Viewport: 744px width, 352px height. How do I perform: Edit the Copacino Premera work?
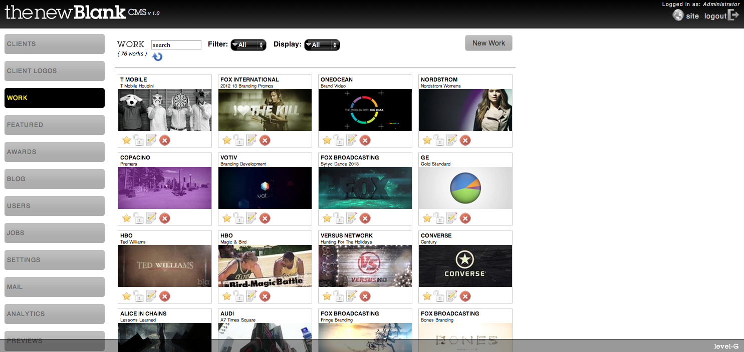coord(151,218)
